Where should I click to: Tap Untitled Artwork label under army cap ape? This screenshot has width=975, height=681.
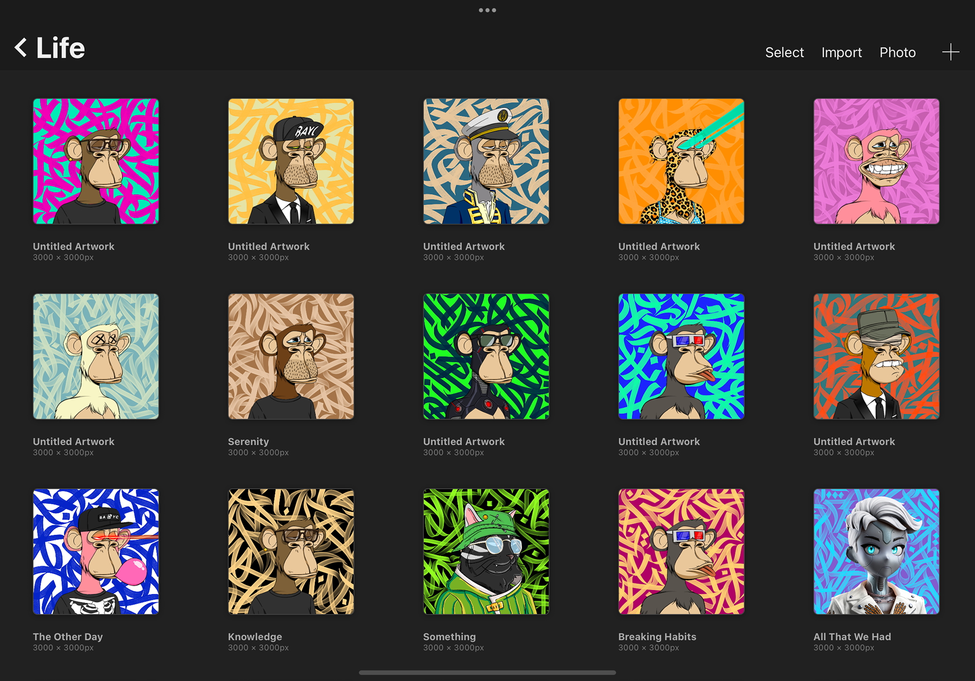click(x=854, y=442)
